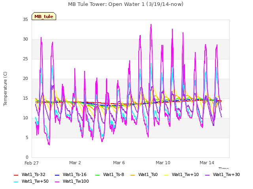Click the Time x-axis title
253x189 pixels.
[224, 168]
